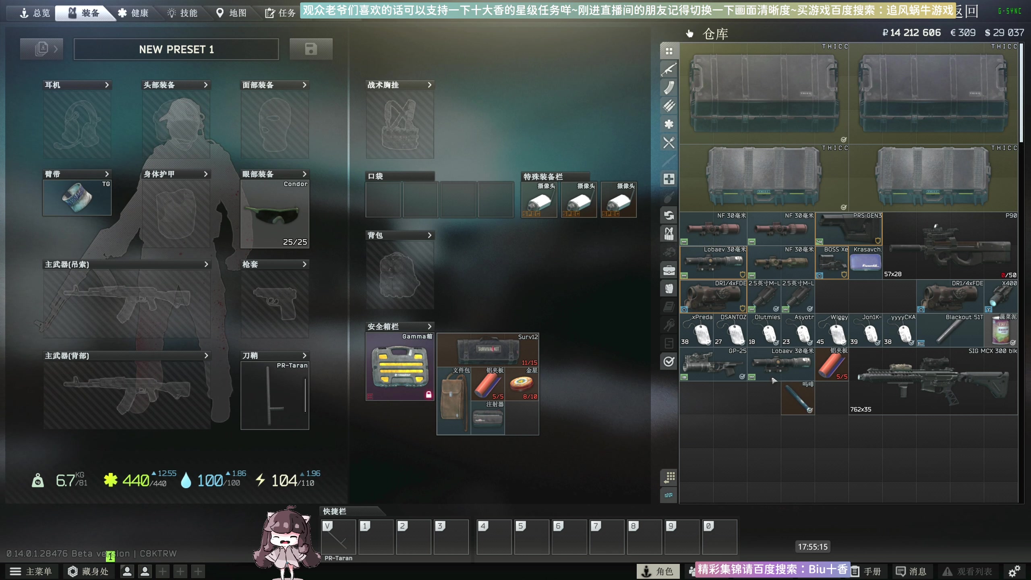Image resolution: width=1031 pixels, height=580 pixels.
Task: Switch to the 任务 tab
Action: coord(280,13)
